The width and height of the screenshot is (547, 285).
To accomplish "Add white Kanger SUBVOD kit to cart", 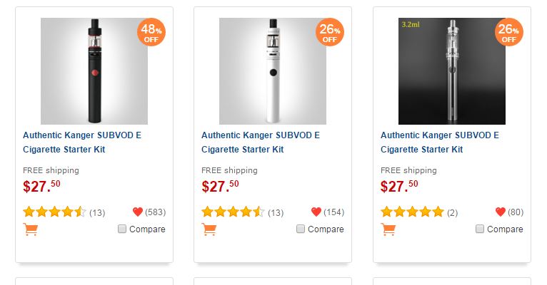I will point(209,229).
